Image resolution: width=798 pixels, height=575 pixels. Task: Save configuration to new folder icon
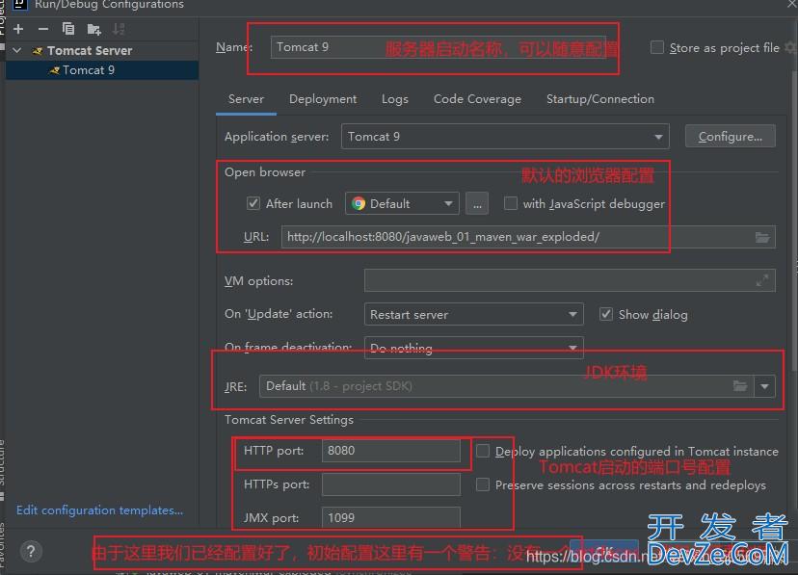pyautogui.click(x=93, y=30)
